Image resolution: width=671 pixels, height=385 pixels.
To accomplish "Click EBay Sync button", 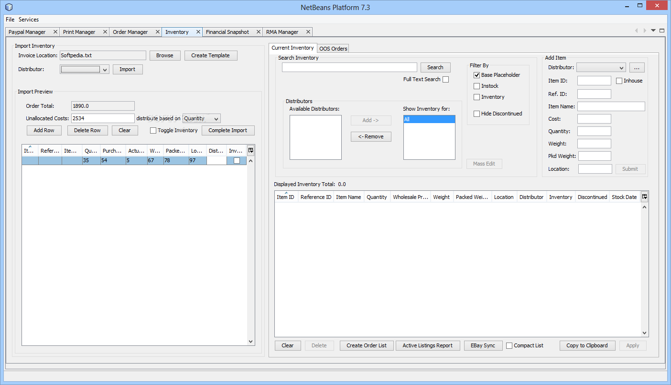I will click(483, 345).
